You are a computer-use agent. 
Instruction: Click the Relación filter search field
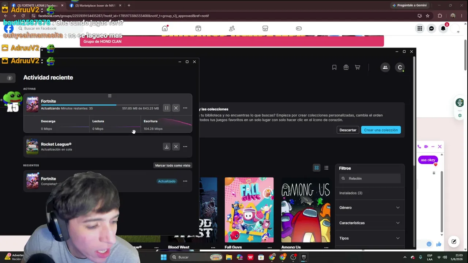370,178
